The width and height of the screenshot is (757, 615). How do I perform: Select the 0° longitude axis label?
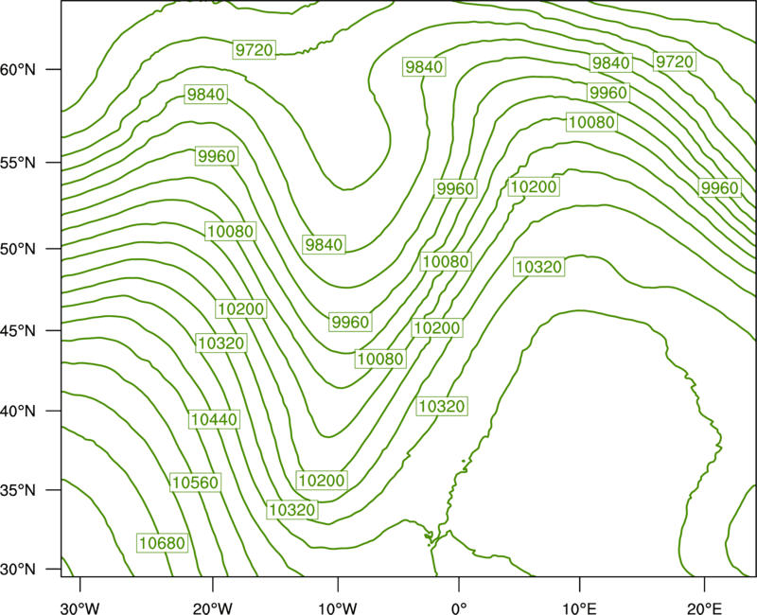(459, 608)
